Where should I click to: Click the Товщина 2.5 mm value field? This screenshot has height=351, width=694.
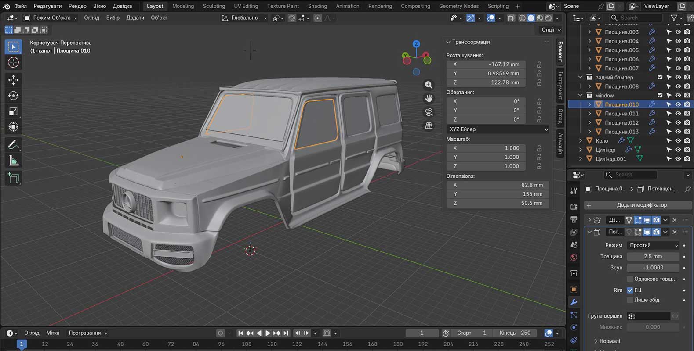click(653, 256)
